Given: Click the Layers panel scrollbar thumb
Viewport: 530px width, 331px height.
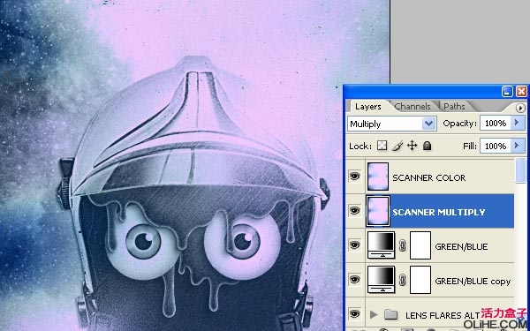Looking at the screenshot, I should 521,171.
